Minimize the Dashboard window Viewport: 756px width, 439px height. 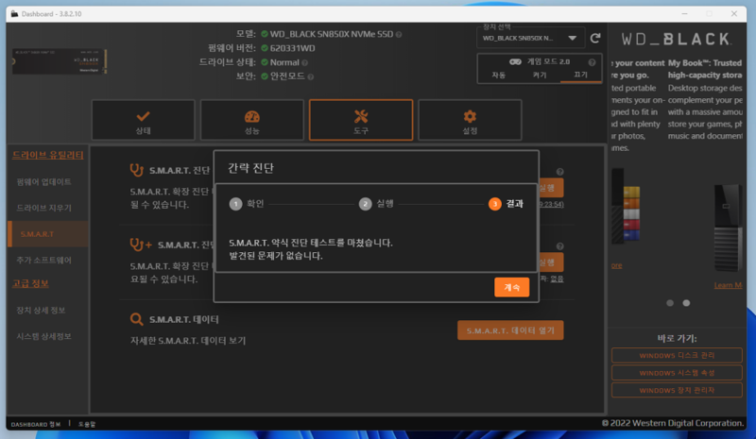coord(684,14)
